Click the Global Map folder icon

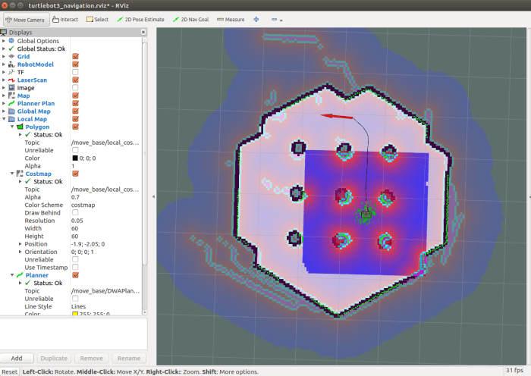click(x=11, y=111)
